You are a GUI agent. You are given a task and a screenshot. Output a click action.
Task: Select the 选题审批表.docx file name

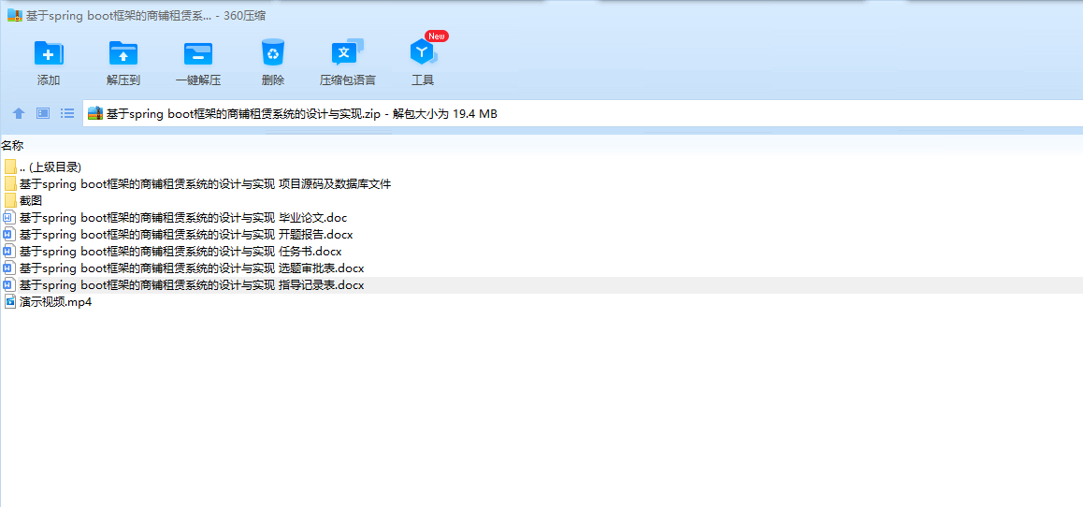coord(192,268)
